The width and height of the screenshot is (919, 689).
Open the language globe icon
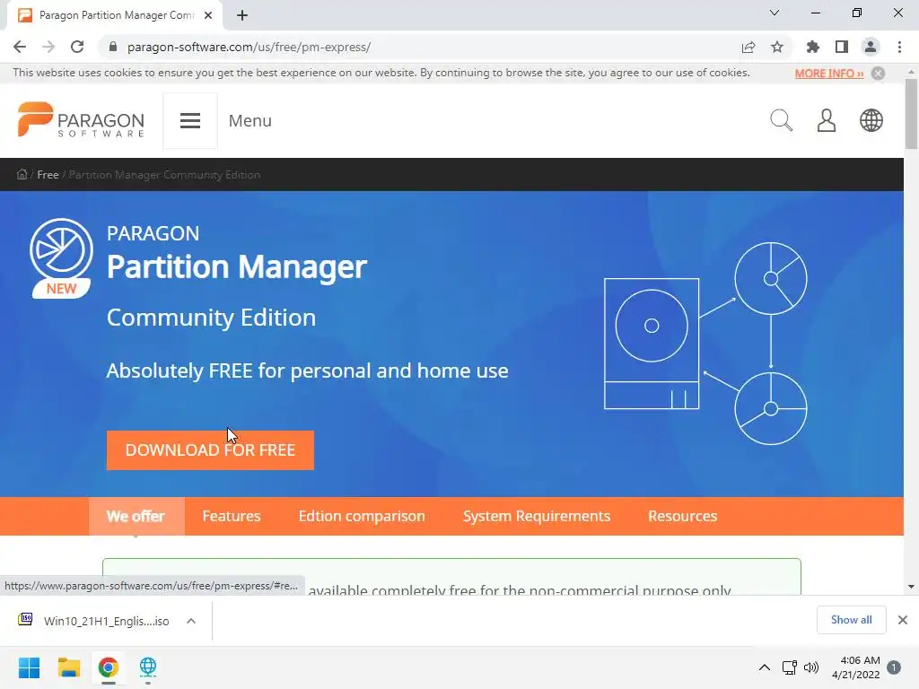click(x=871, y=121)
